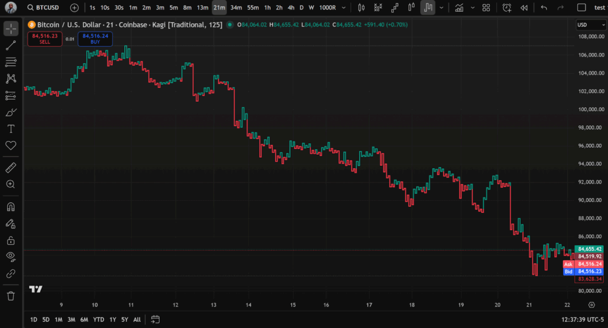
Task: Open the USD currency dropdown
Action: coord(591,25)
